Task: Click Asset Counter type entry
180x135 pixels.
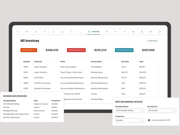Action: pos(39,111)
